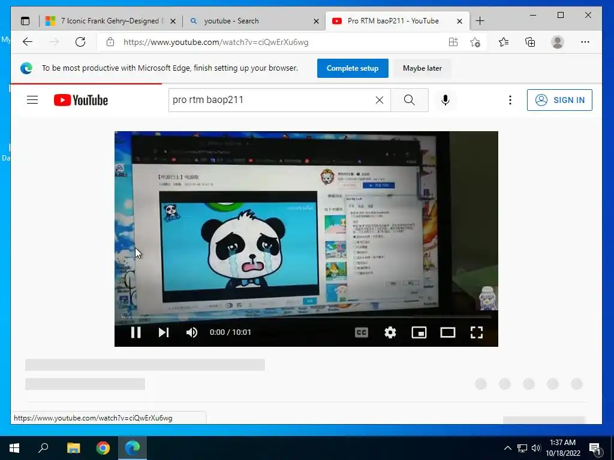
Task: Open Collections panel
Action: 530,42
